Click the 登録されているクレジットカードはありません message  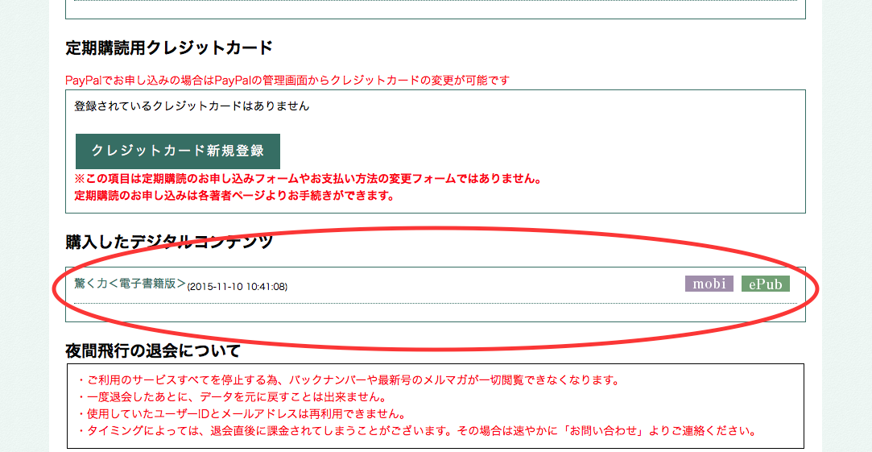[192, 106]
